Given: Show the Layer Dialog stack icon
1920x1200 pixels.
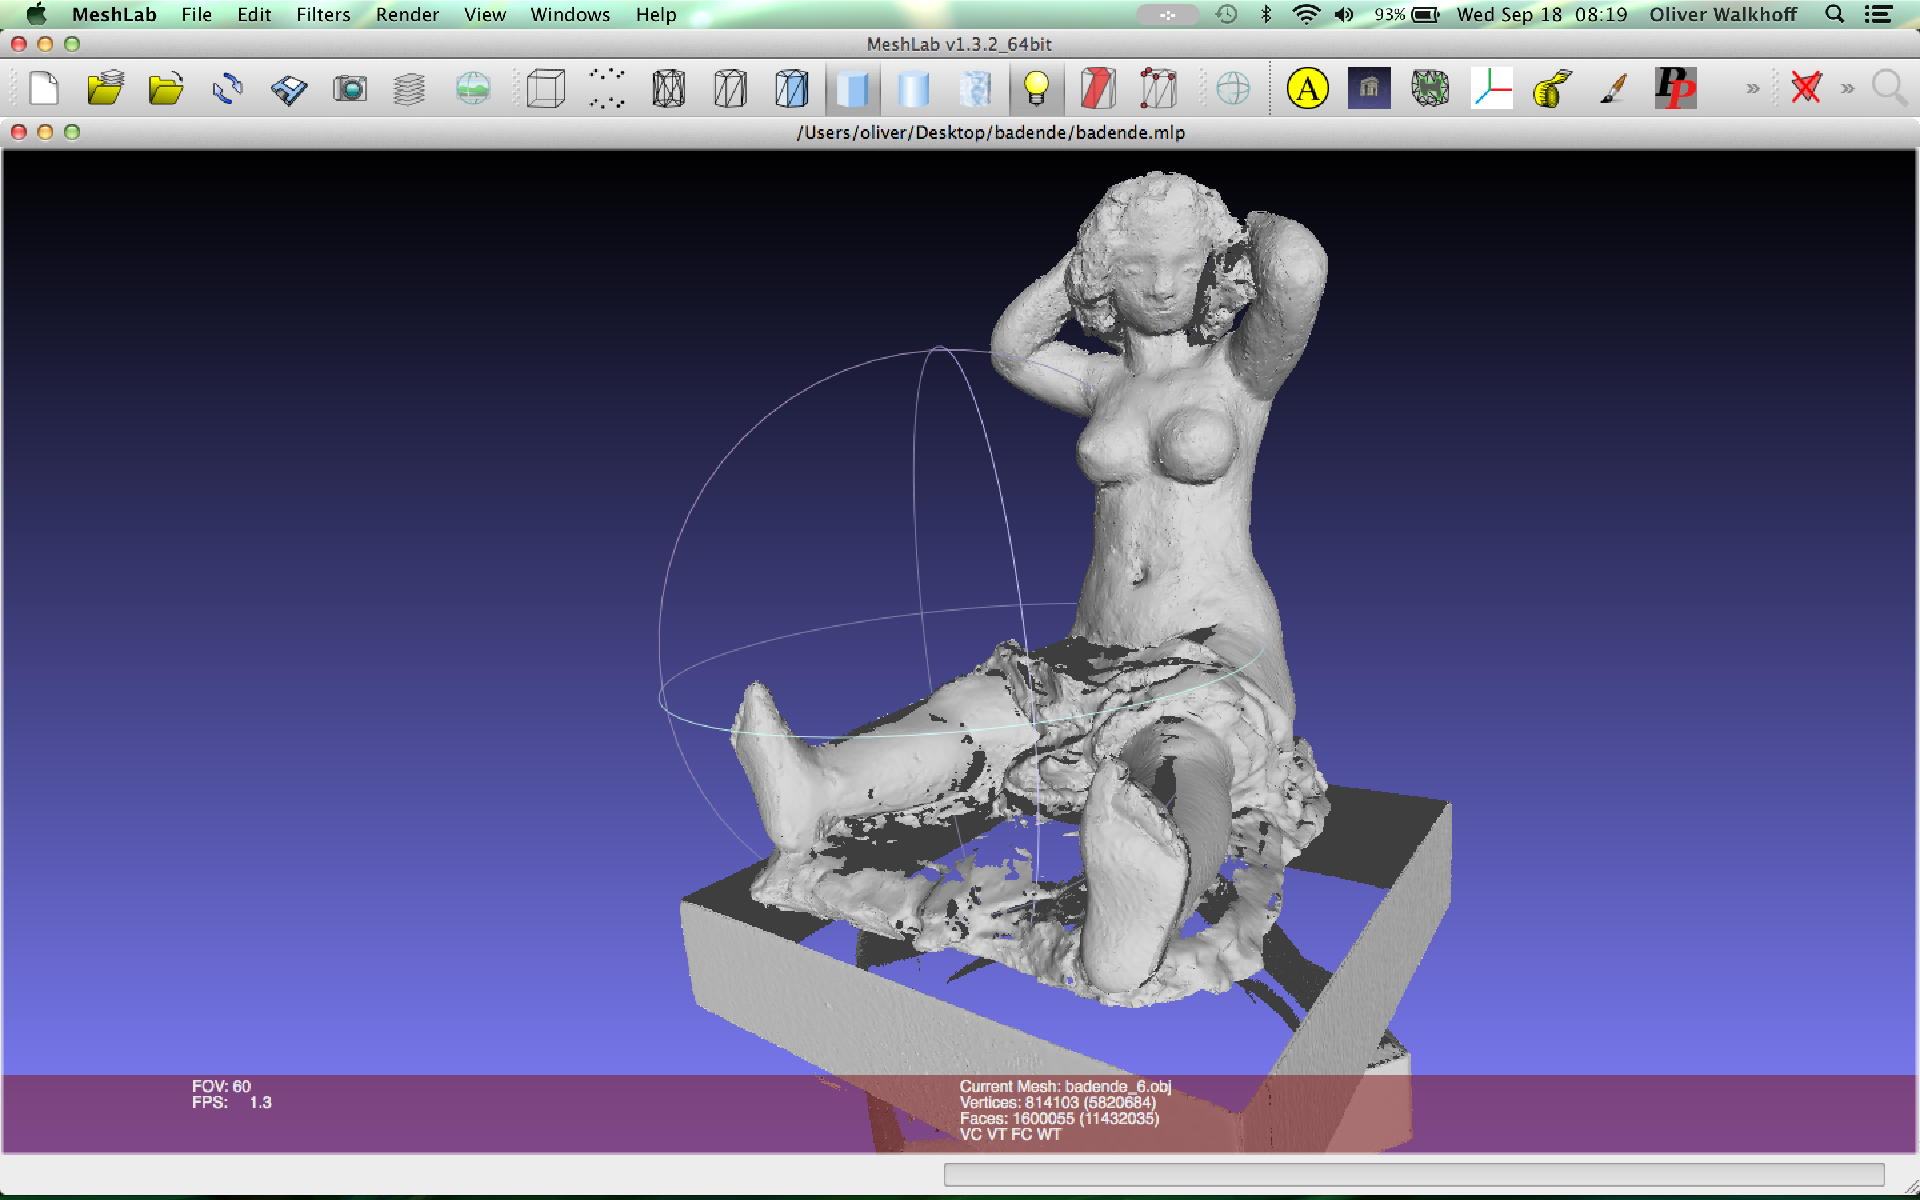Looking at the screenshot, I should (409, 88).
